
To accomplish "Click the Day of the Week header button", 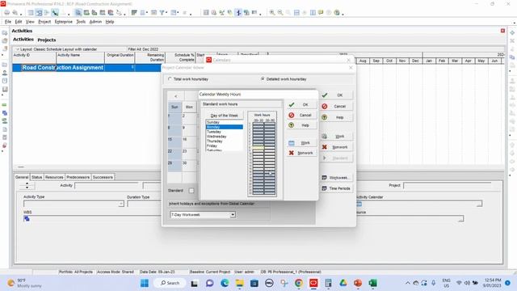I will 225,116.
